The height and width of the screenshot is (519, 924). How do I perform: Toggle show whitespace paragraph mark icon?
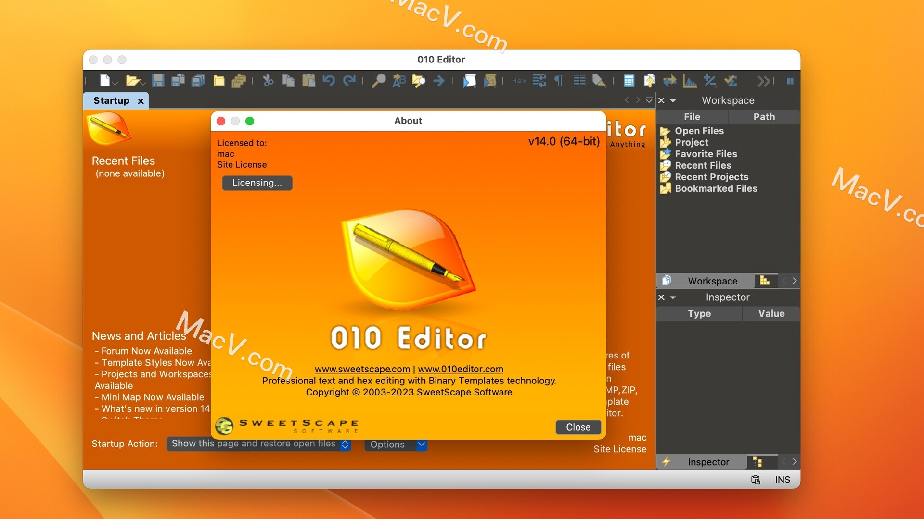[x=559, y=81]
